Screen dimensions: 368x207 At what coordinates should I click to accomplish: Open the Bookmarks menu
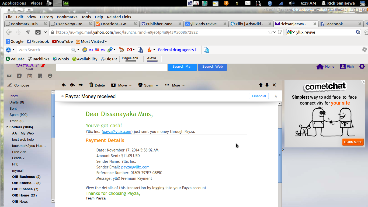tap(67, 17)
